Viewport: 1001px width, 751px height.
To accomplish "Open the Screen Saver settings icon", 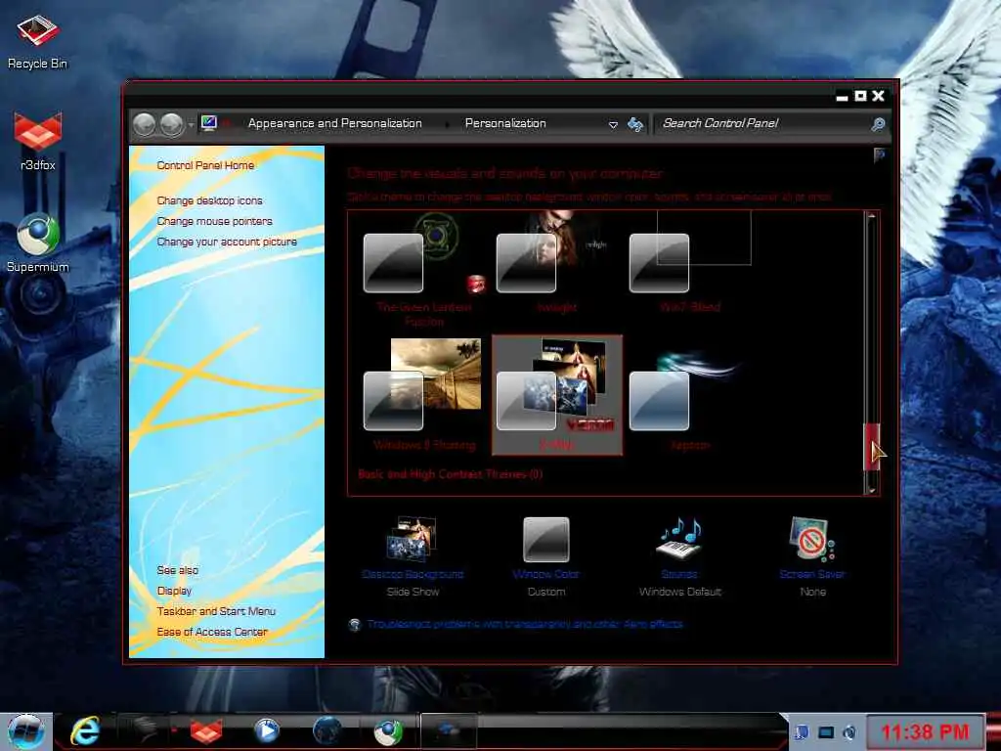I will pos(812,555).
